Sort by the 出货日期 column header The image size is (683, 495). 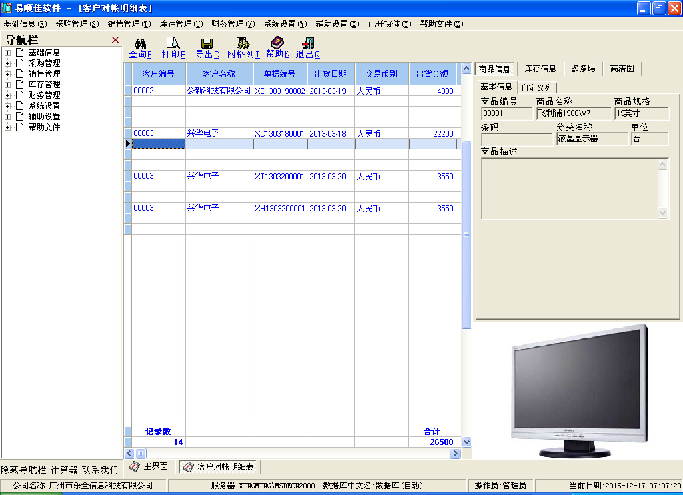point(331,73)
